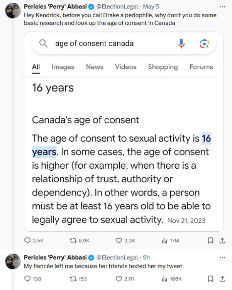
Task: Switch to the Images search tab
Action: tap(63, 67)
